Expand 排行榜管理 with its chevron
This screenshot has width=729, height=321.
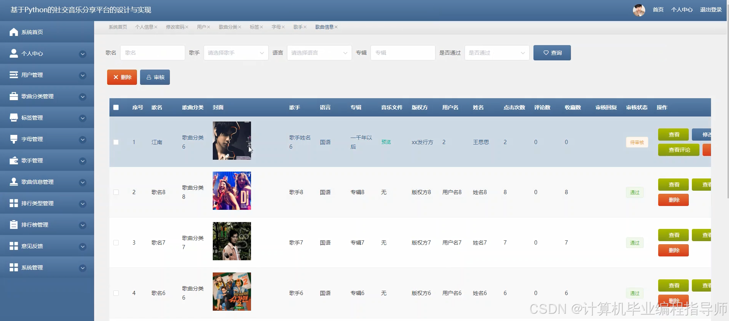[83, 225]
